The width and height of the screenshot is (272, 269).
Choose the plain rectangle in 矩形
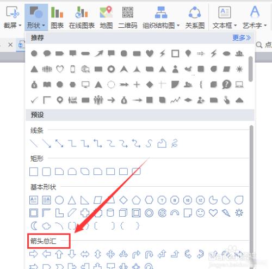pyautogui.click(x=34, y=172)
